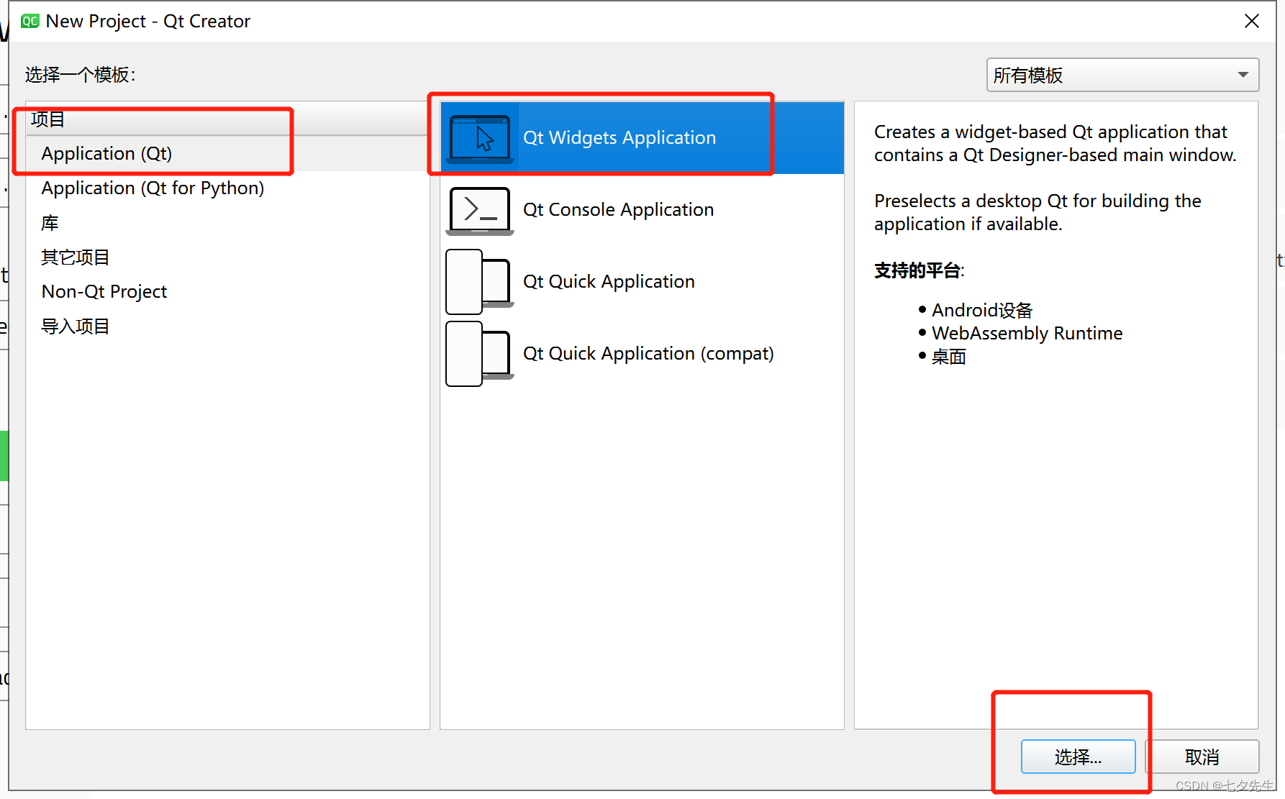Image resolution: width=1285 pixels, height=799 pixels.
Task: Select the Application (Qt) category
Action: [106, 153]
